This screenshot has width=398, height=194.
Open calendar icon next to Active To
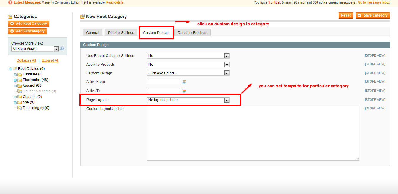(184, 91)
